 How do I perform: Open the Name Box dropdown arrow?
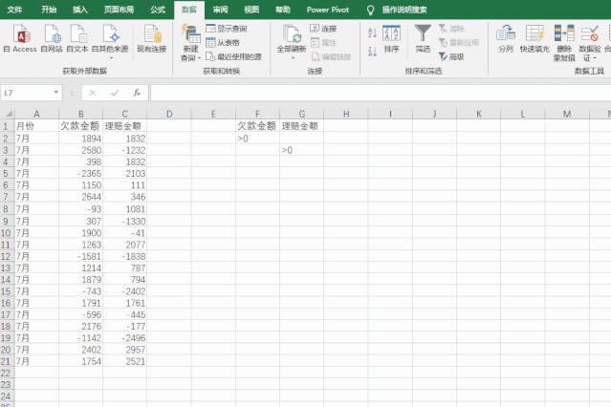57,93
